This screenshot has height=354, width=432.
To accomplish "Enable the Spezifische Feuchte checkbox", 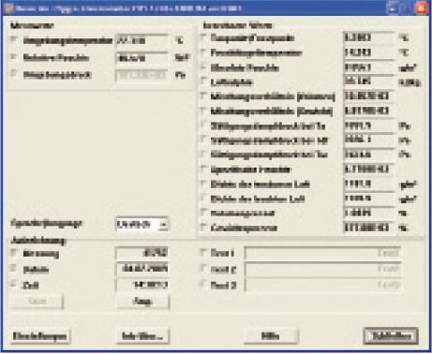I will tap(203, 169).
